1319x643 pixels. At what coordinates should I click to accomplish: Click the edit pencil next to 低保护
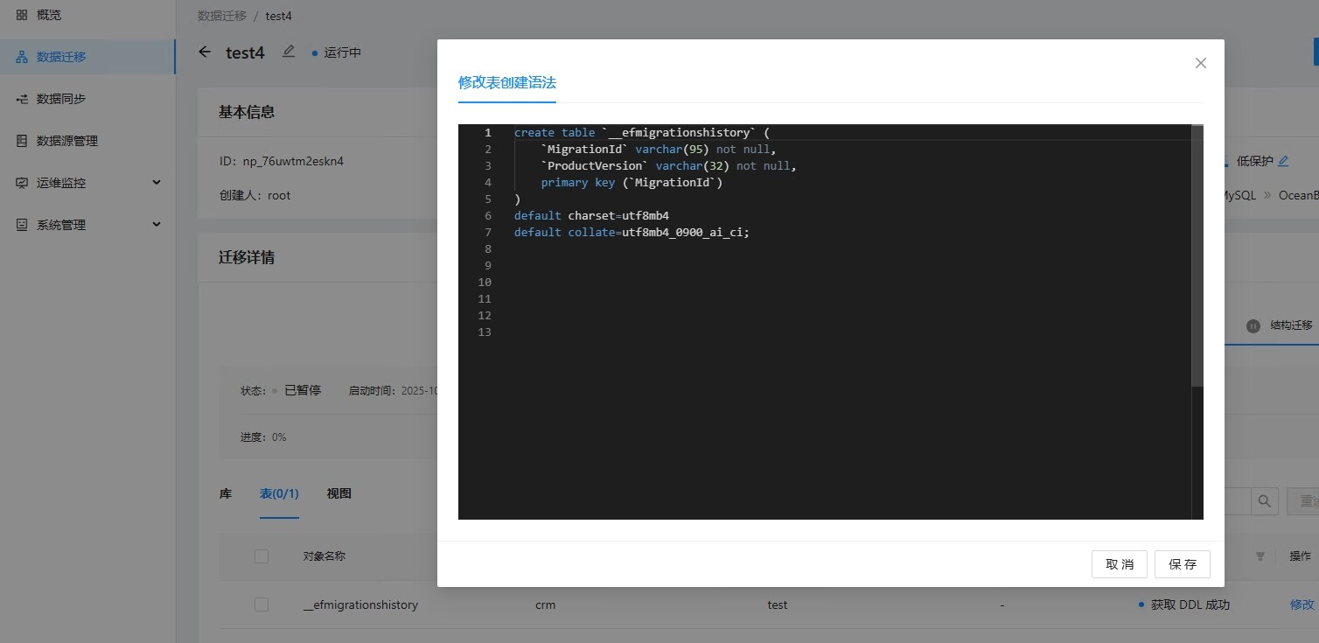click(1283, 161)
